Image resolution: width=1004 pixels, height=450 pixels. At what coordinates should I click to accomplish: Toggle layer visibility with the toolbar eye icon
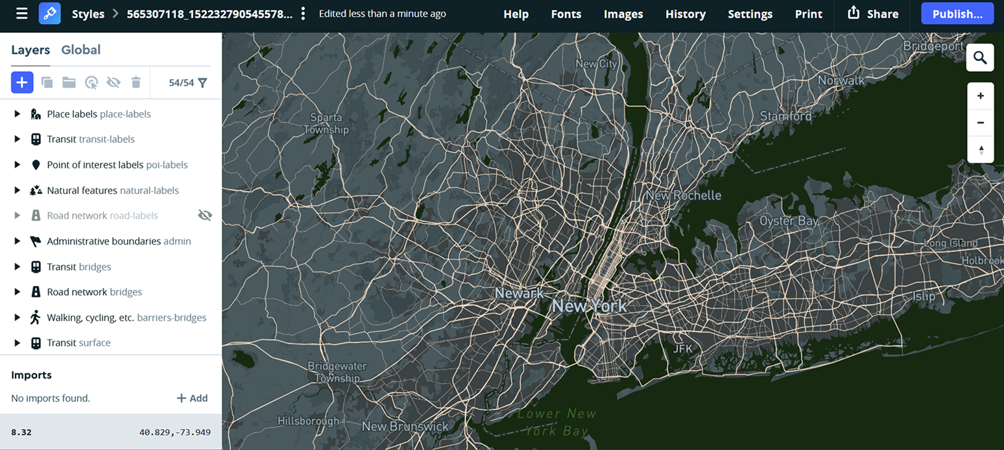(x=113, y=82)
